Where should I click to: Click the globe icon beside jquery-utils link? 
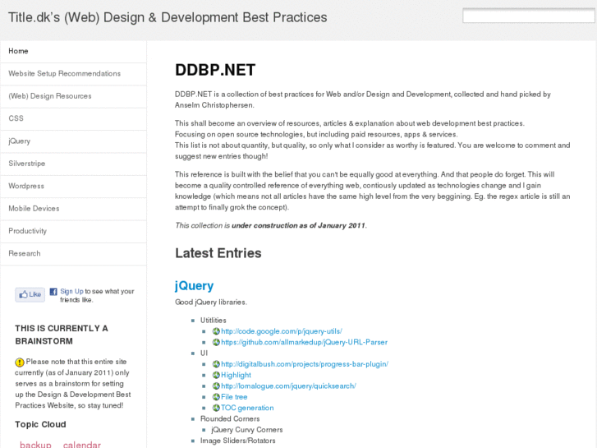click(x=216, y=331)
